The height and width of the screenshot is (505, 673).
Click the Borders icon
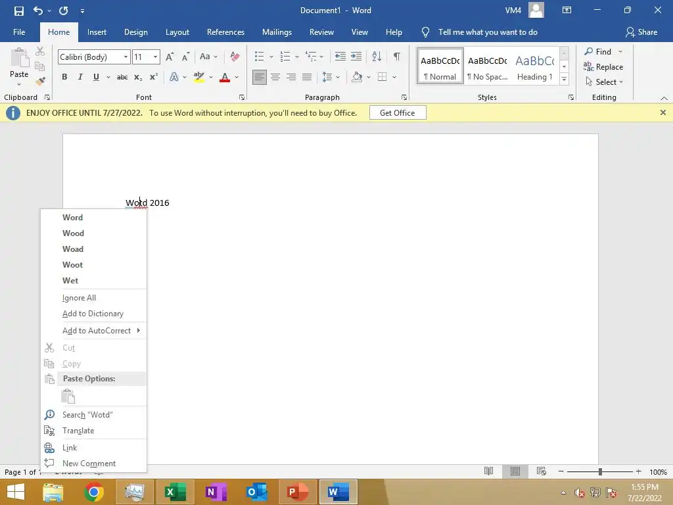pos(382,77)
